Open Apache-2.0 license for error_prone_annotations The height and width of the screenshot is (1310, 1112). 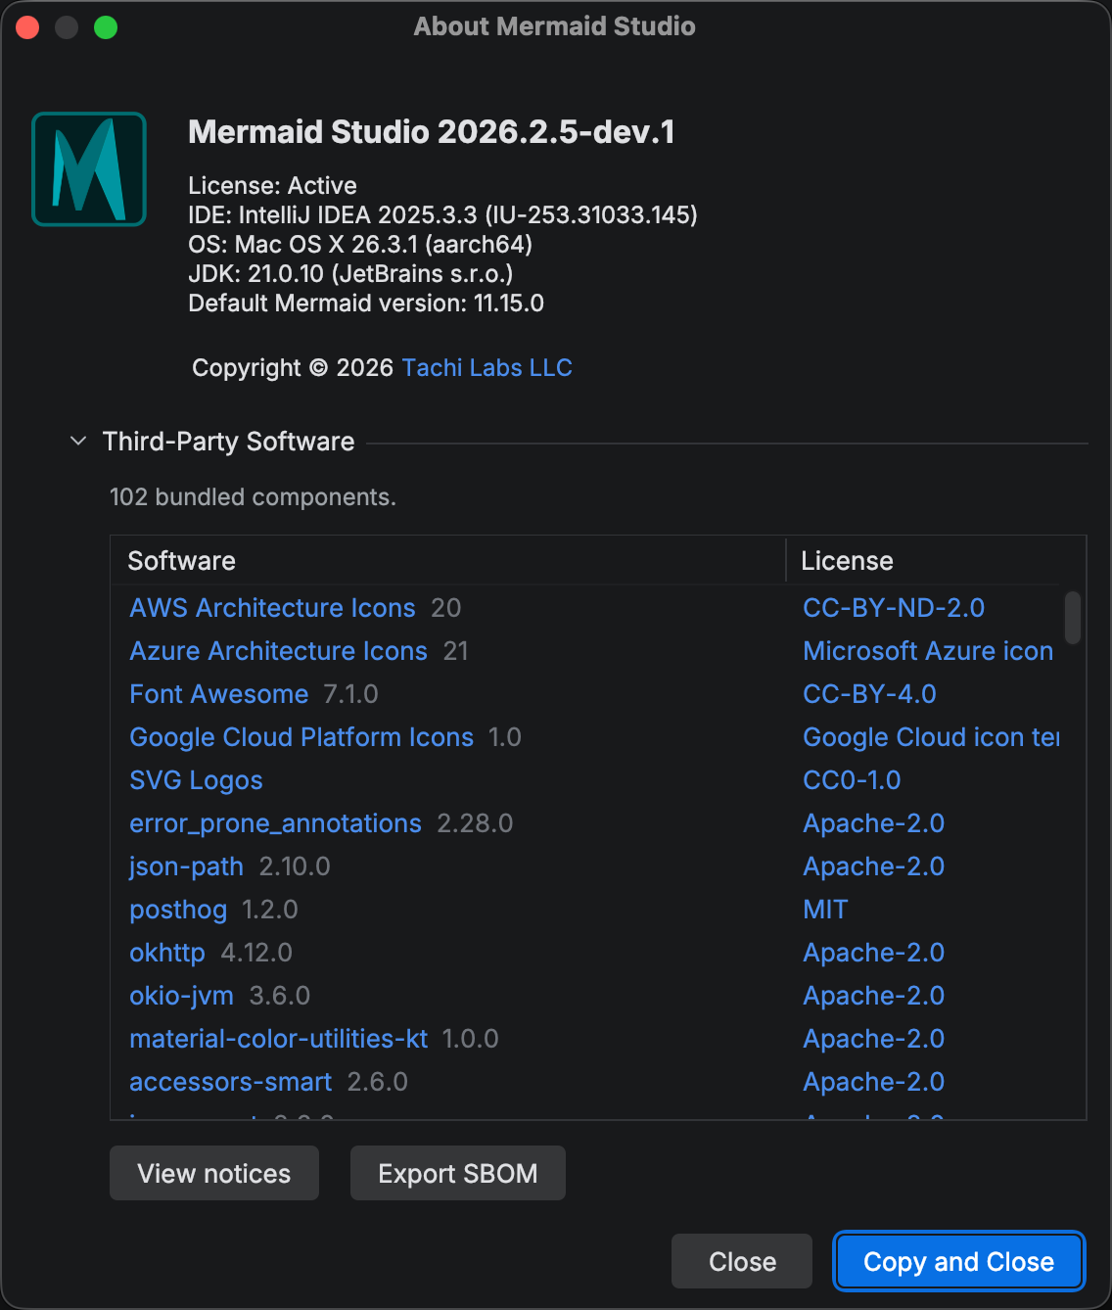pos(873,823)
